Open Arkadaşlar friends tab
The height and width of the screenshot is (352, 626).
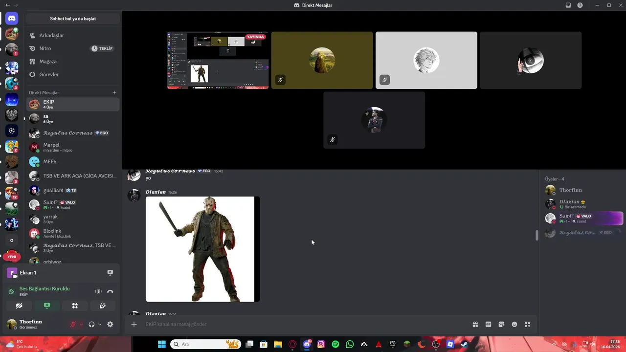73,35
